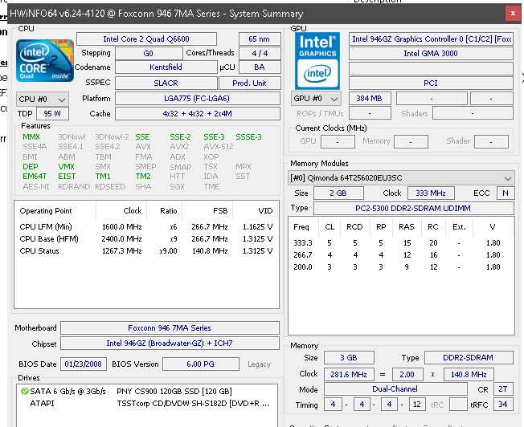
Task: Click the Dual-Channel memory mode field
Action: (395, 389)
